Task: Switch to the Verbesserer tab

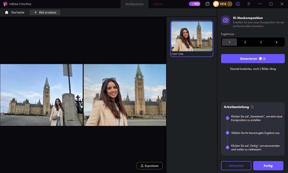Action: tap(134, 4)
